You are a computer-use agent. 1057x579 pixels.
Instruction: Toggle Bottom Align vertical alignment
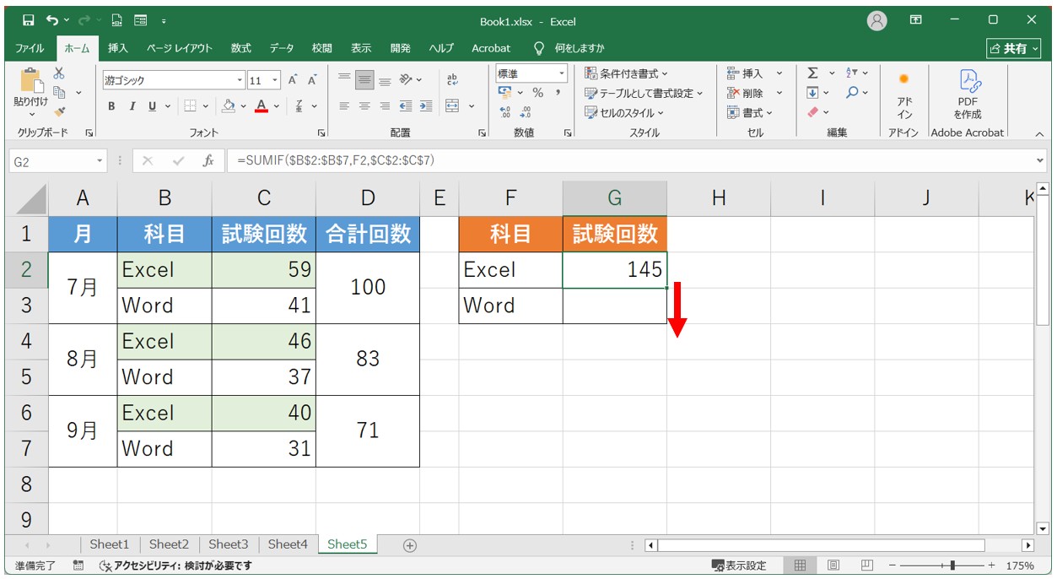tap(385, 80)
